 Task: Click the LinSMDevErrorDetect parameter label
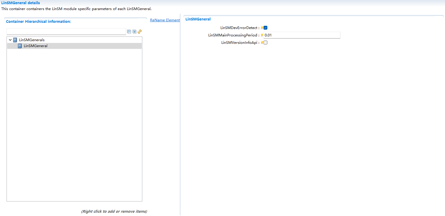coord(239,28)
